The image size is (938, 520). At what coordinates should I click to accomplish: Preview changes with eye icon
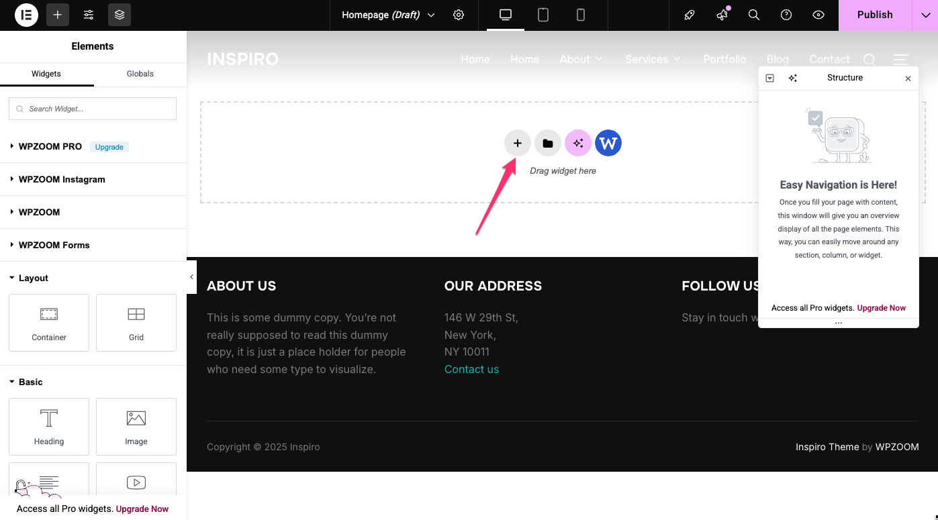point(818,15)
